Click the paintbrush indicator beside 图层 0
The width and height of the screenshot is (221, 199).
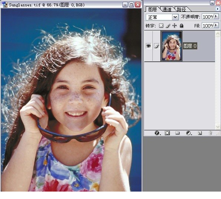(157, 46)
